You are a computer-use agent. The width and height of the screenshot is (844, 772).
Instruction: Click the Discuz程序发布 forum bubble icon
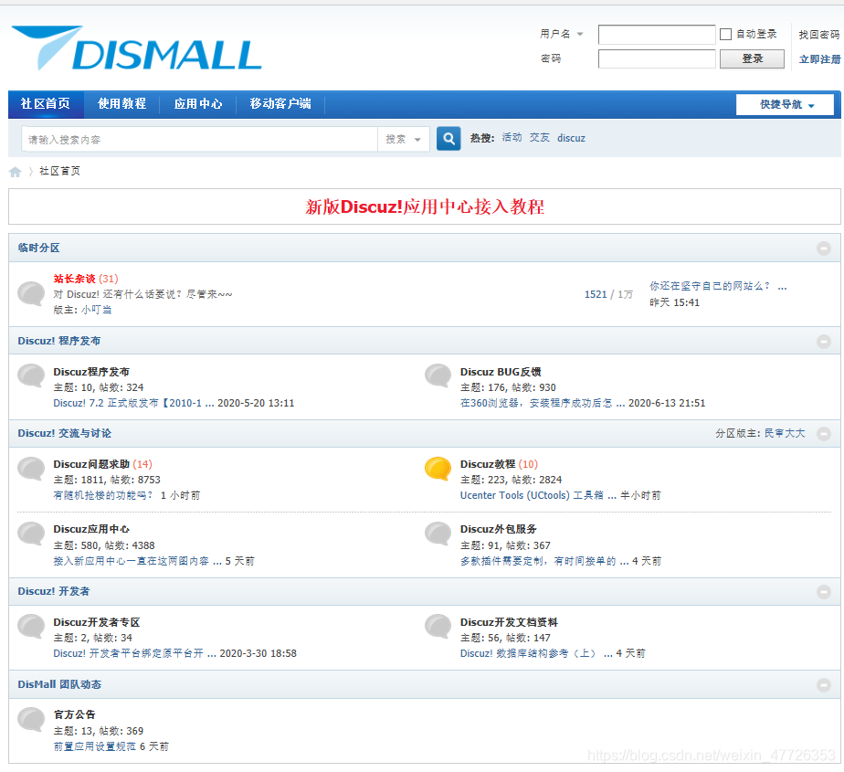click(x=31, y=376)
